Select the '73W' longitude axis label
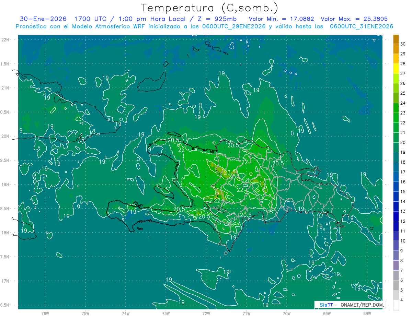 point(166,313)
